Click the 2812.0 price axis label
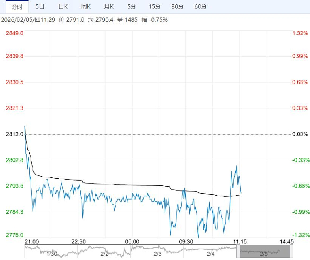Screen dimensions: 310x260 (15, 134)
